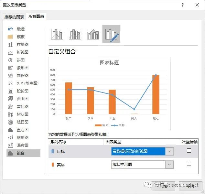The image size is (205, 194).
Task: Select the Treemap (树状图) category
Action: [23, 114]
